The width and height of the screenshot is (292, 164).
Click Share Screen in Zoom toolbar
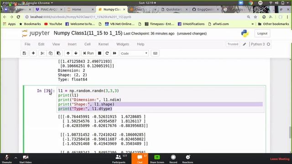pyautogui.click(x=157, y=159)
